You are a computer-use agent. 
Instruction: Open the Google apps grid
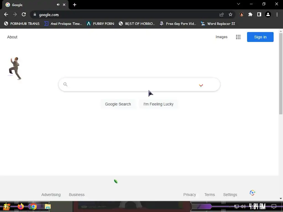pyautogui.click(x=238, y=37)
